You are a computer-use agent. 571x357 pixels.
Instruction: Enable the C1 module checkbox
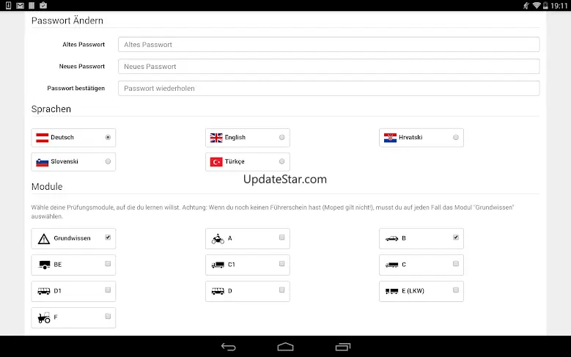click(x=282, y=263)
